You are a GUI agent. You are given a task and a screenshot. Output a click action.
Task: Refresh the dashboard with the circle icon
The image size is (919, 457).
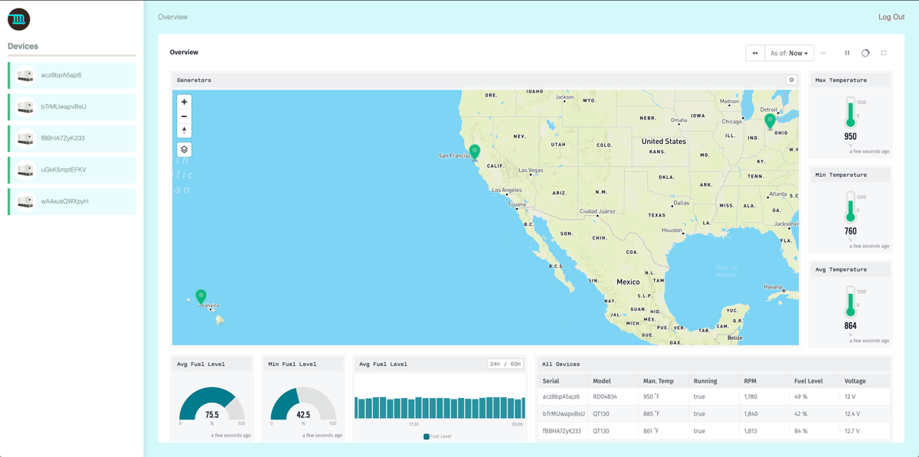pos(865,53)
